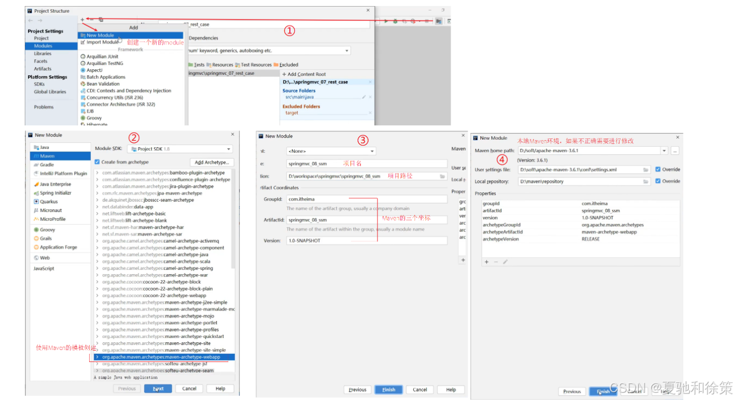
Task: Mark folder as Resources
Action: point(220,65)
